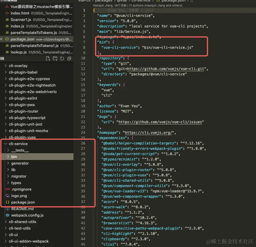Click the "MIT" license value
256x247 pixels.
click(126, 111)
